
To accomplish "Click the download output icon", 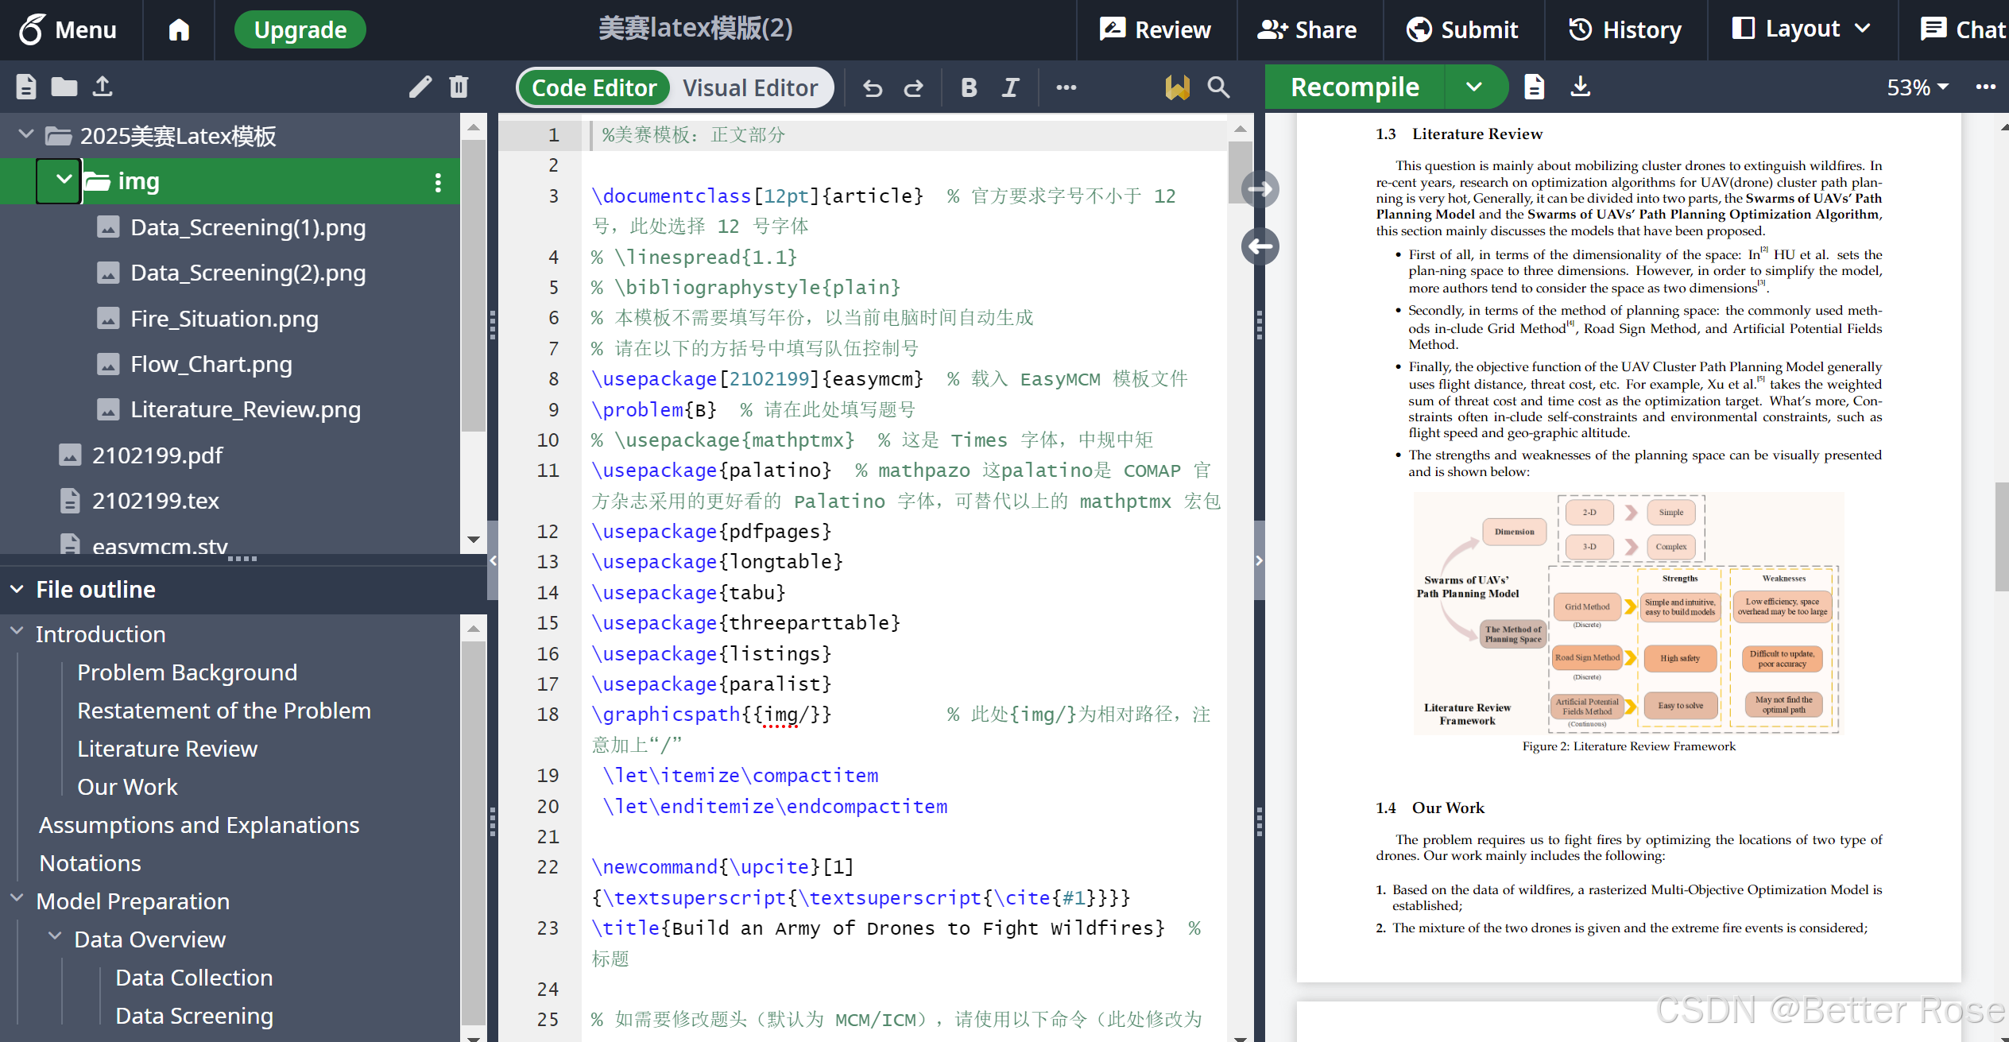I will point(1582,87).
